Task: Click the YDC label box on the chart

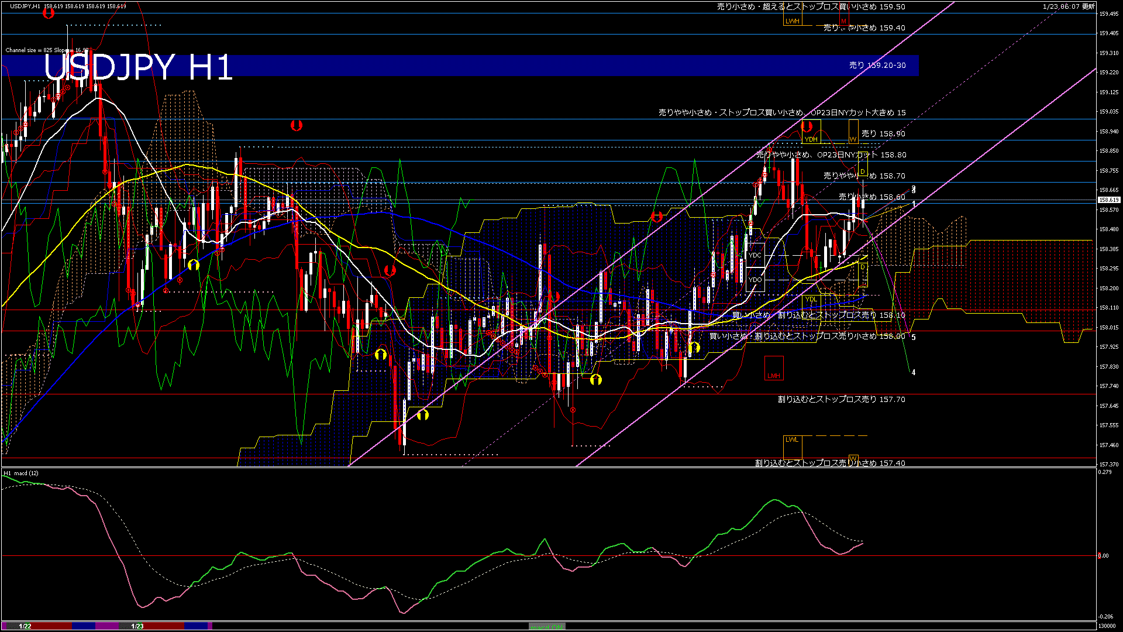Action: click(x=755, y=255)
